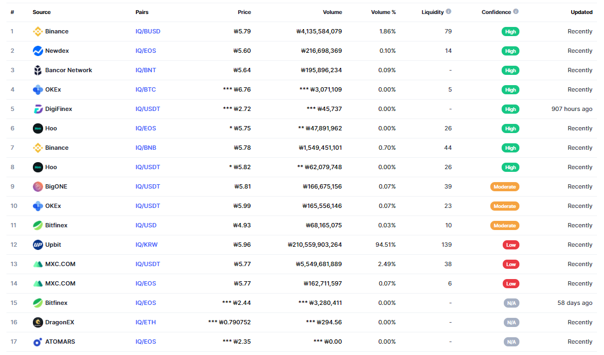Click the Newdex exchange logo
The image size is (604, 355).
tap(38, 51)
